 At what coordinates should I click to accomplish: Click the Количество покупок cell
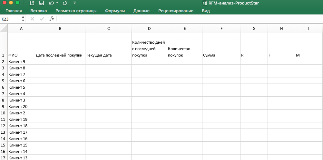(x=185, y=45)
